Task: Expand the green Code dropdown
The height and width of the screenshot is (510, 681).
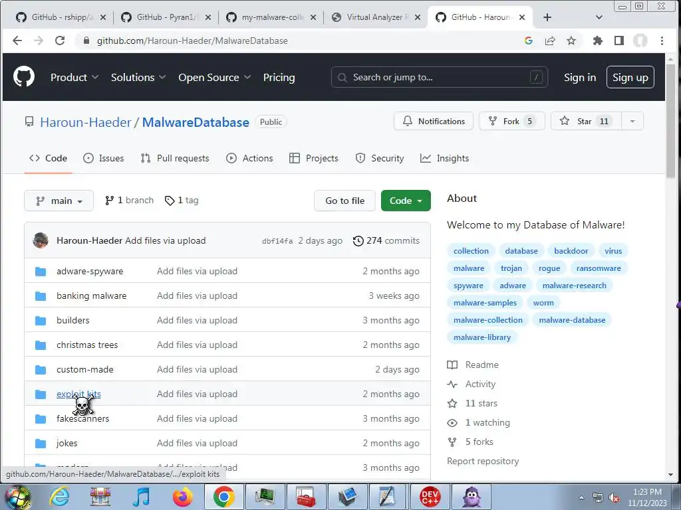Action: [406, 201]
